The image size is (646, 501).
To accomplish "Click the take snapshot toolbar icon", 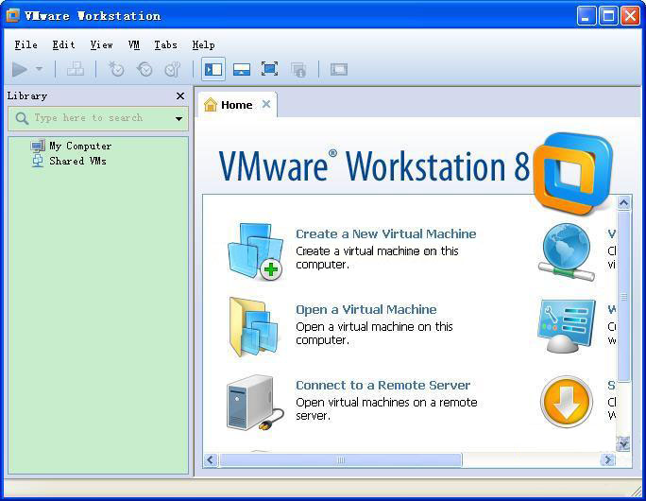I will (x=116, y=69).
